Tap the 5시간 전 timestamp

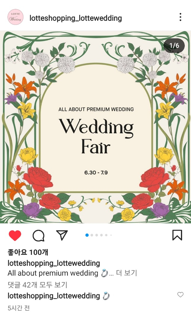pyautogui.click(x=19, y=308)
